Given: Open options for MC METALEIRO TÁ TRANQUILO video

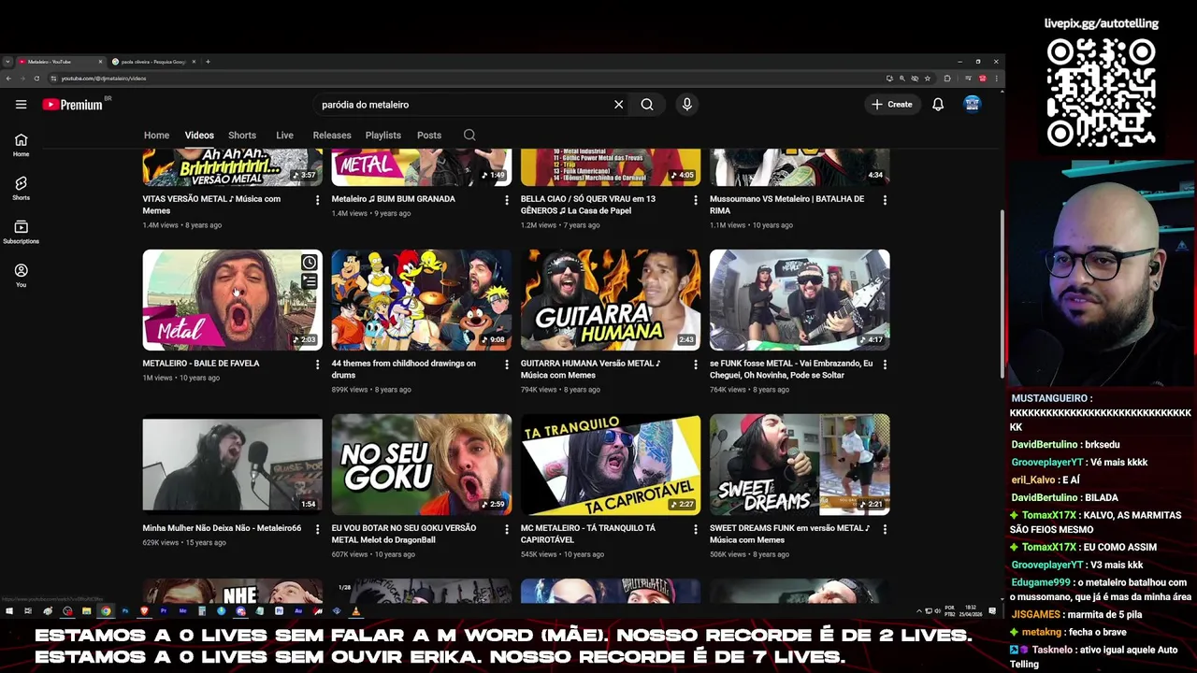Looking at the screenshot, I should 696,529.
